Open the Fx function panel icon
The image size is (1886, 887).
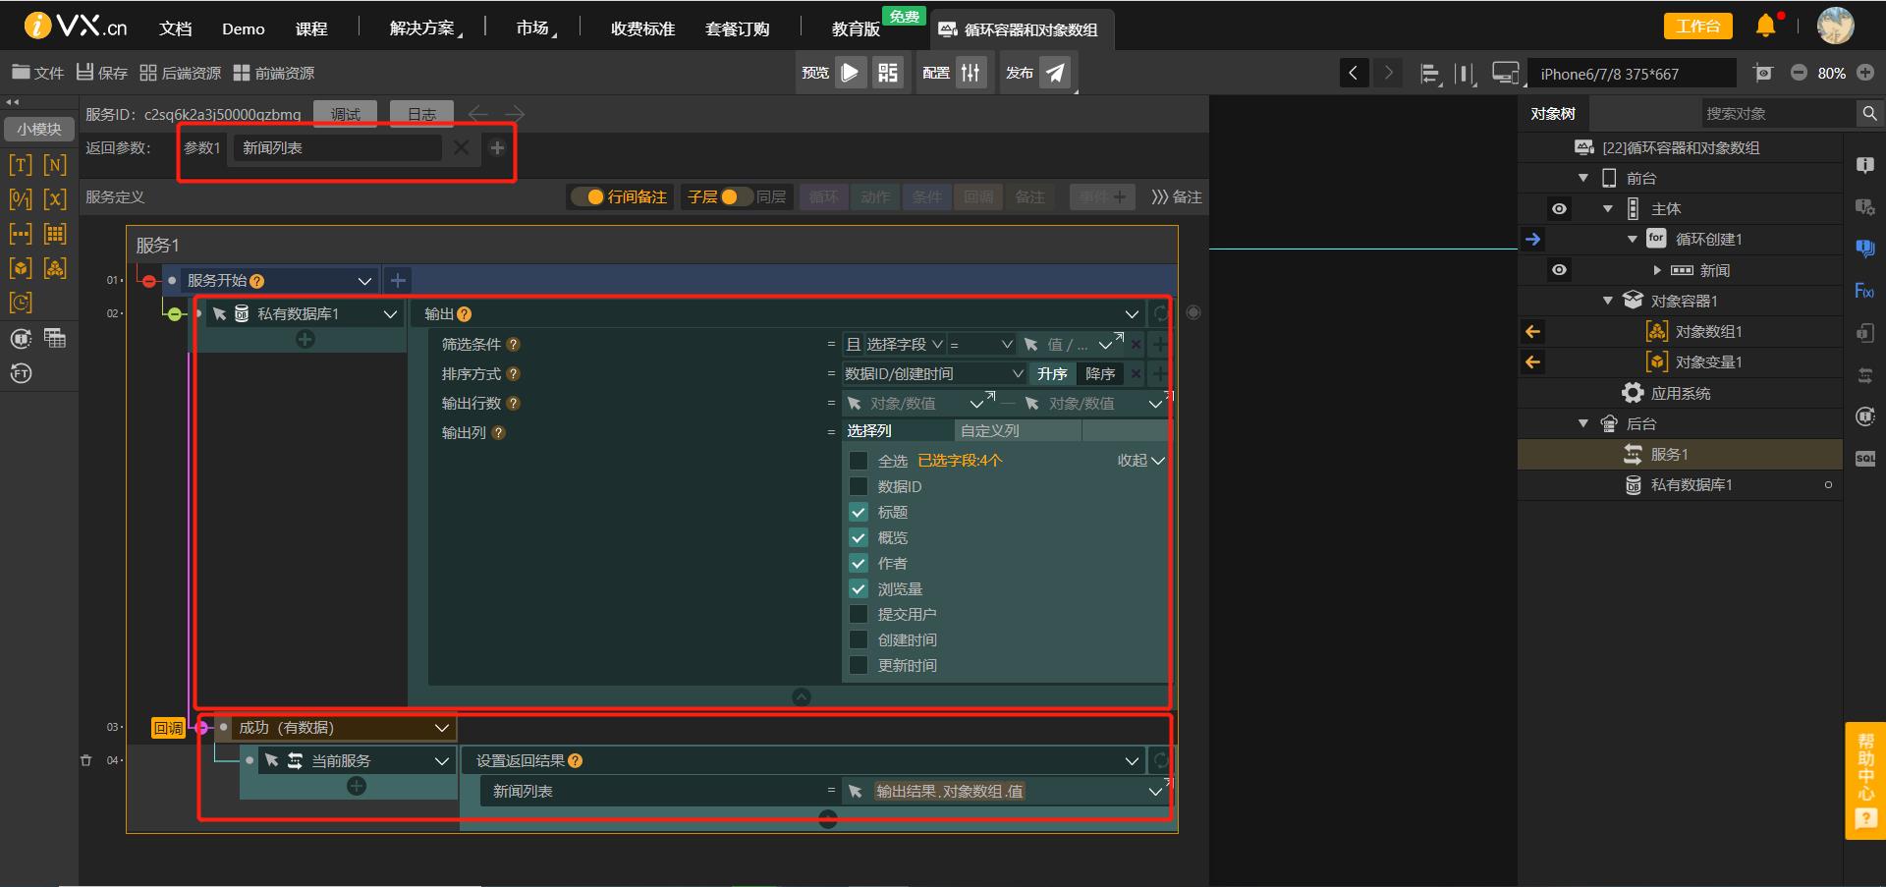[x=1864, y=291]
